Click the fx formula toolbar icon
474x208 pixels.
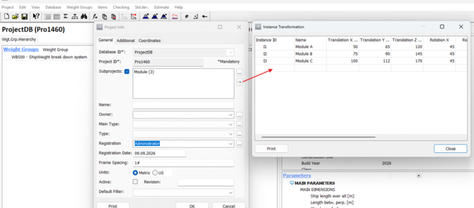click(95, 17)
